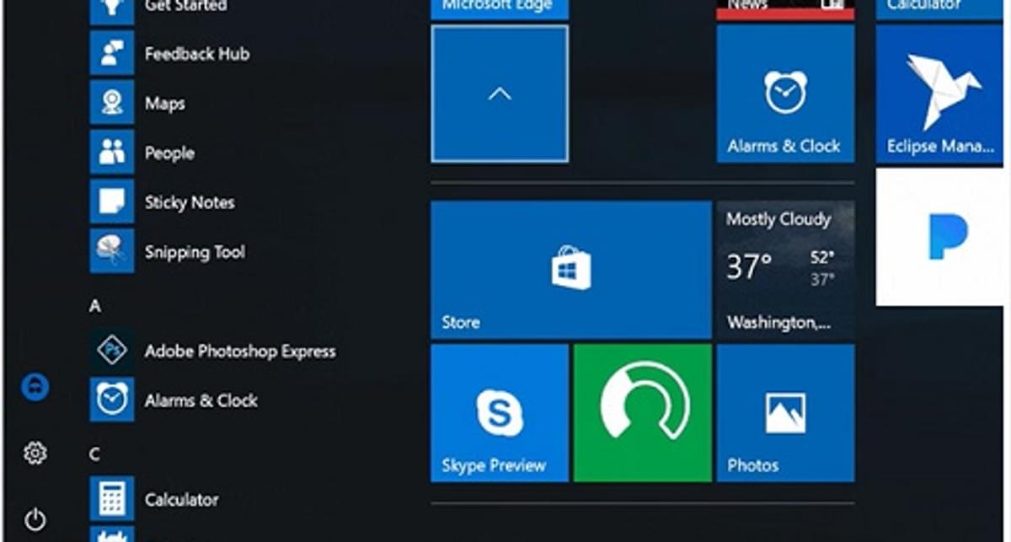Open the Microsoft Edge tile

500,9
